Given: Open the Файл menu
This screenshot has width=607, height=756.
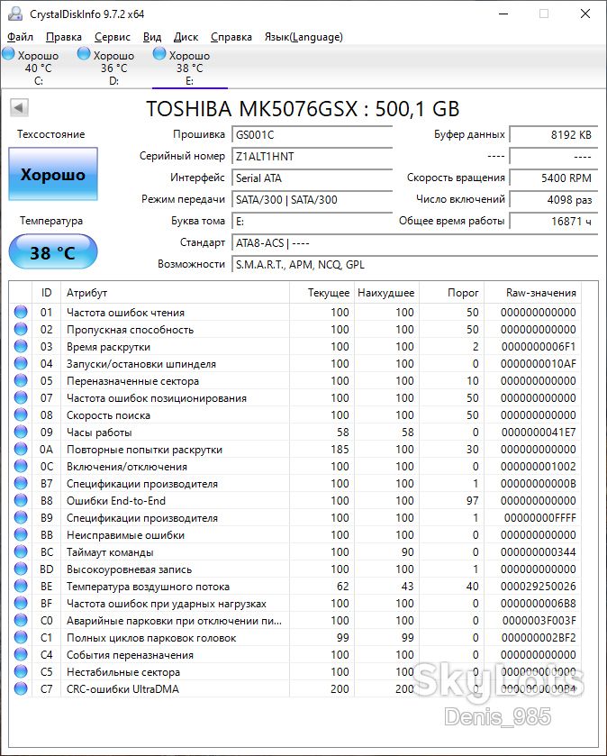Looking at the screenshot, I should [x=20, y=37].
